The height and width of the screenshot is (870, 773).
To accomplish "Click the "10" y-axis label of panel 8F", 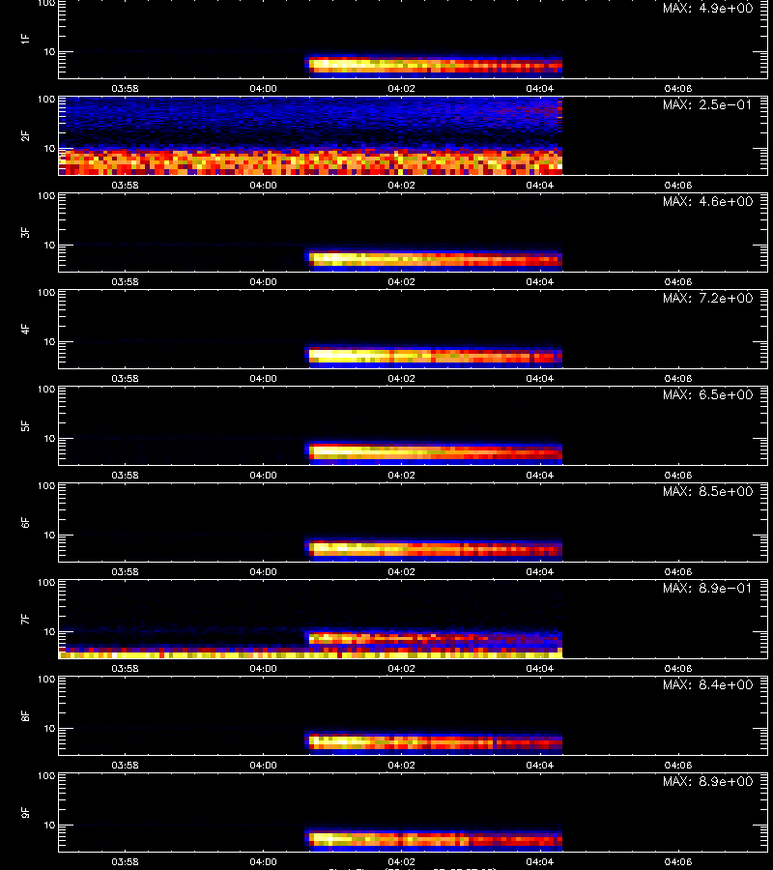I will [x=49, y=729].
